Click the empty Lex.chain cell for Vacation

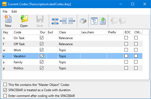coord(93,56)
